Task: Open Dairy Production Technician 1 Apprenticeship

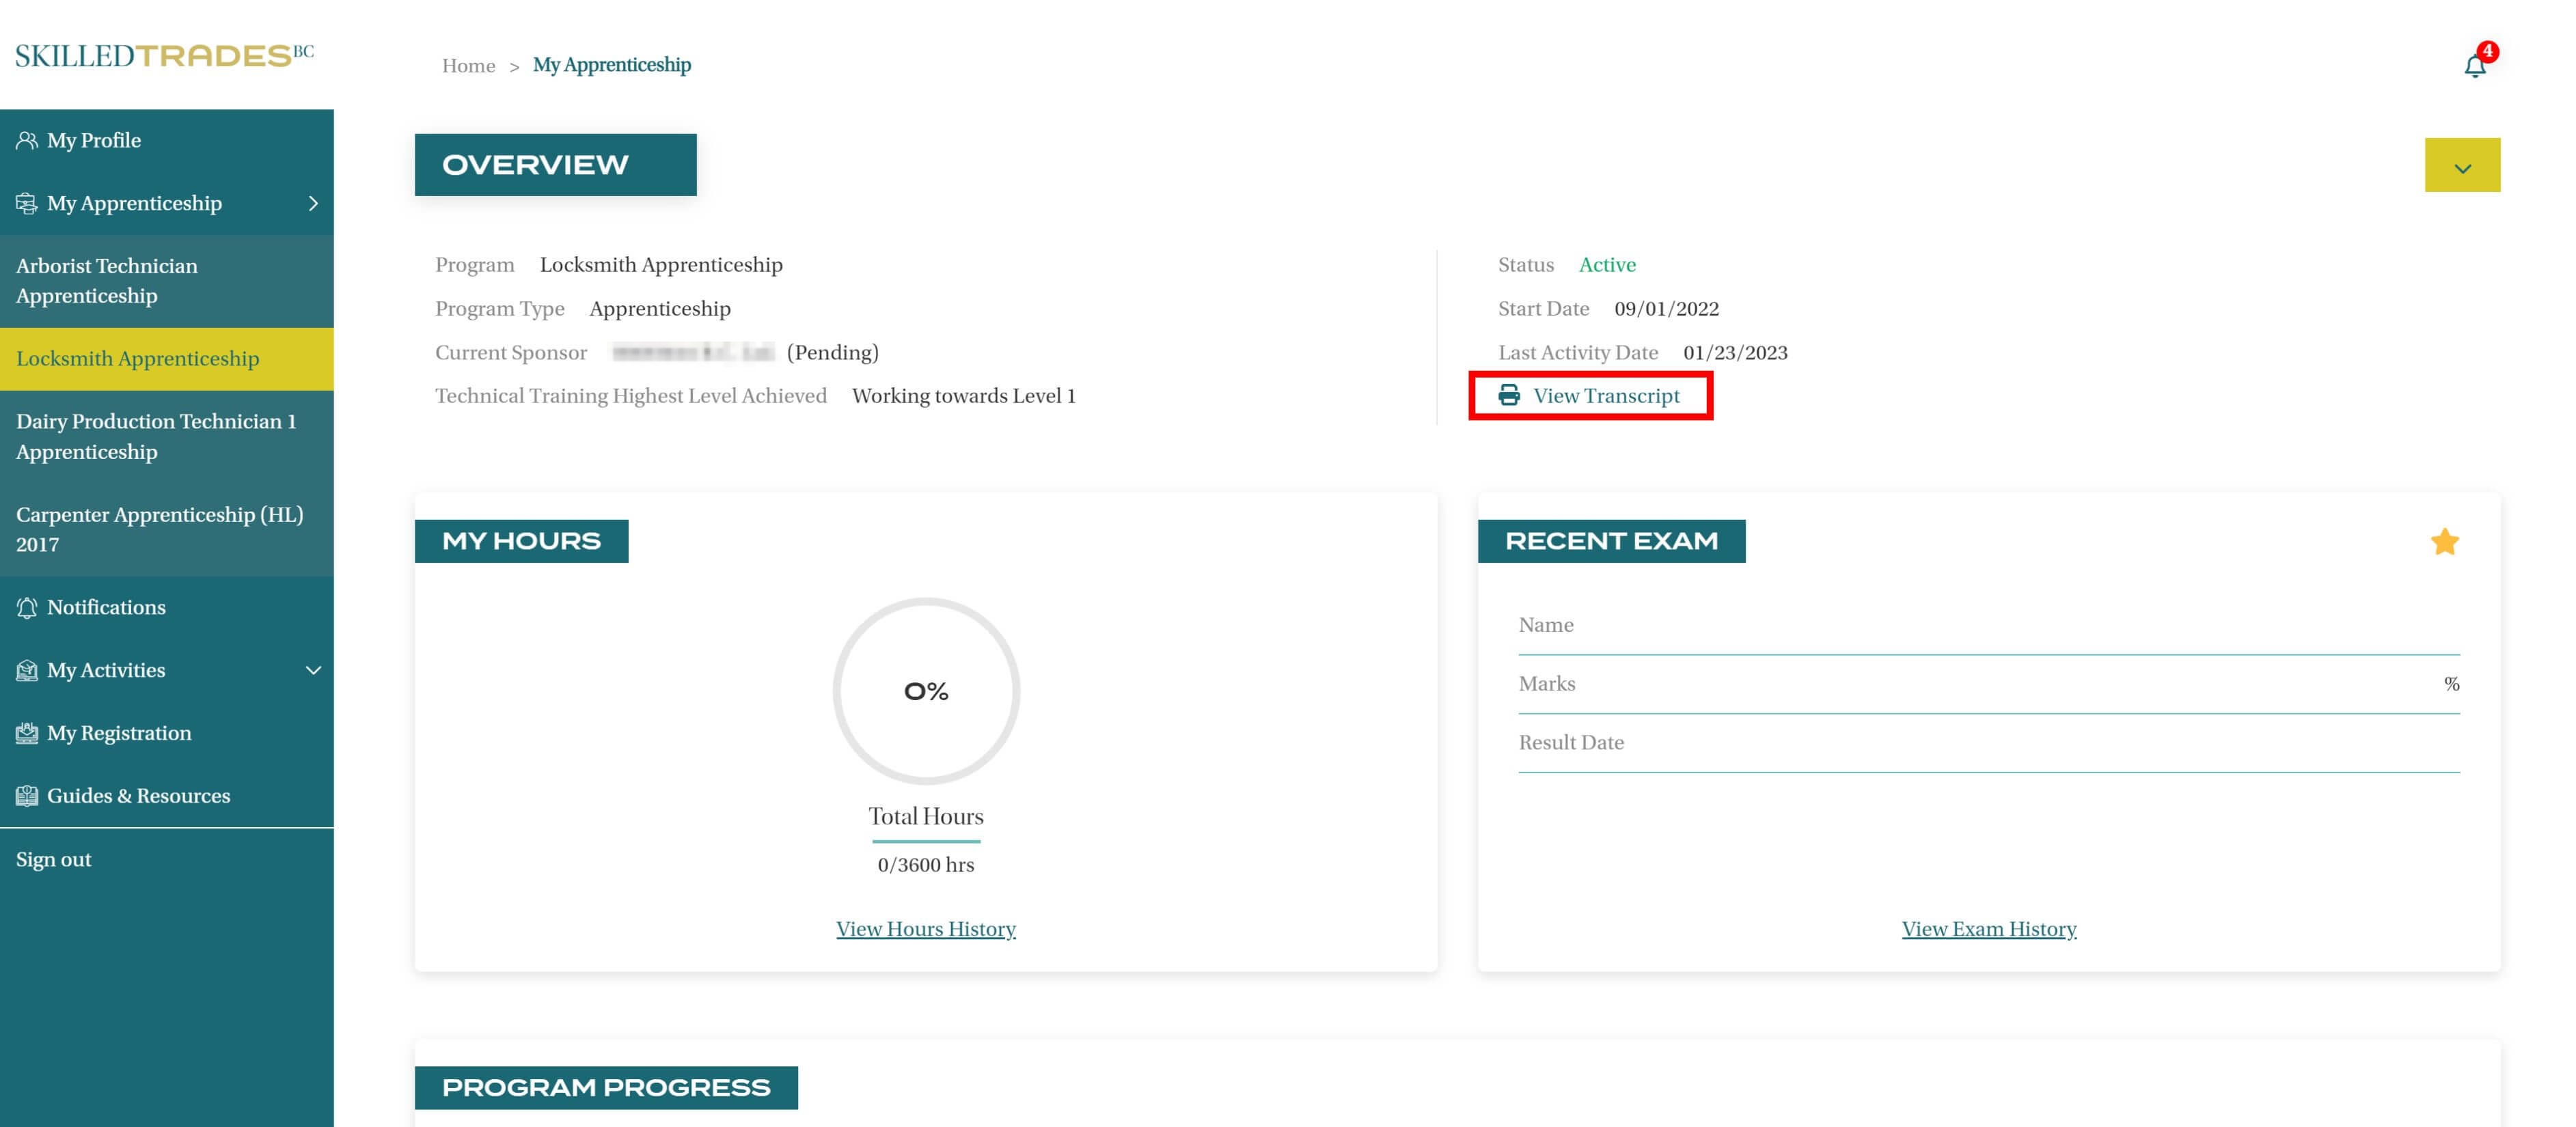Action: pos(155,436)
